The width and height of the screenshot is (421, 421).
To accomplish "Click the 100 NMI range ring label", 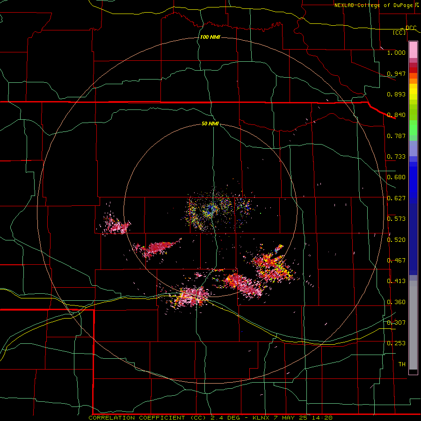I will click(x=210, y=37).
